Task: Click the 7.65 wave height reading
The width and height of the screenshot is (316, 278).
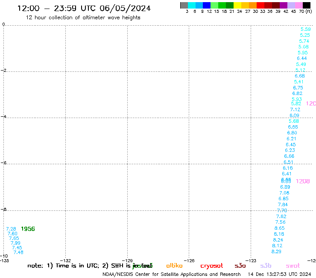Action: point(14,238)
